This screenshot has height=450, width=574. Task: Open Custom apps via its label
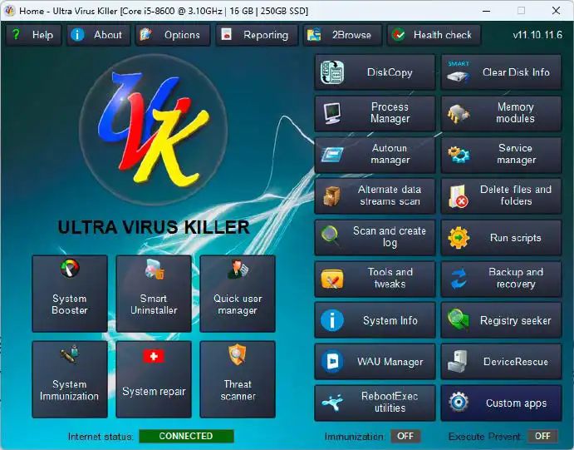pyautogui.click(x=516, y=403)
